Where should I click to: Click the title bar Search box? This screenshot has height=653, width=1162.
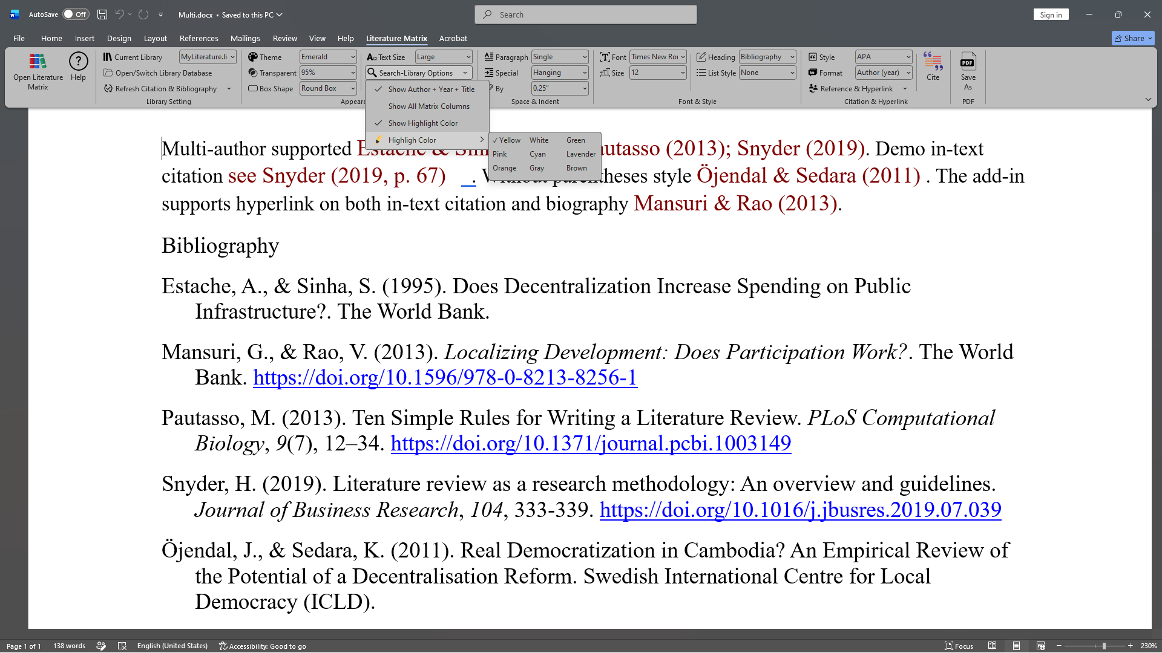[x=585, y=15]
